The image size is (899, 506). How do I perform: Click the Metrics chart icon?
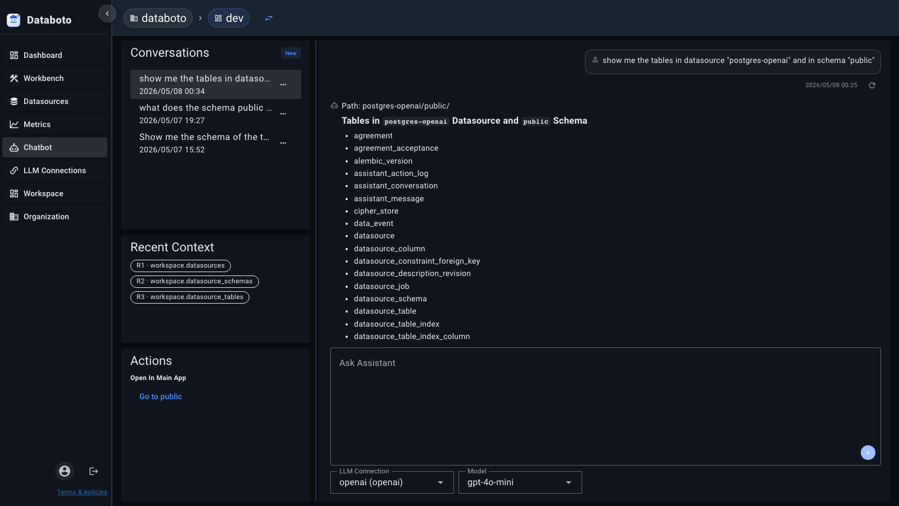tap(14, 124)
